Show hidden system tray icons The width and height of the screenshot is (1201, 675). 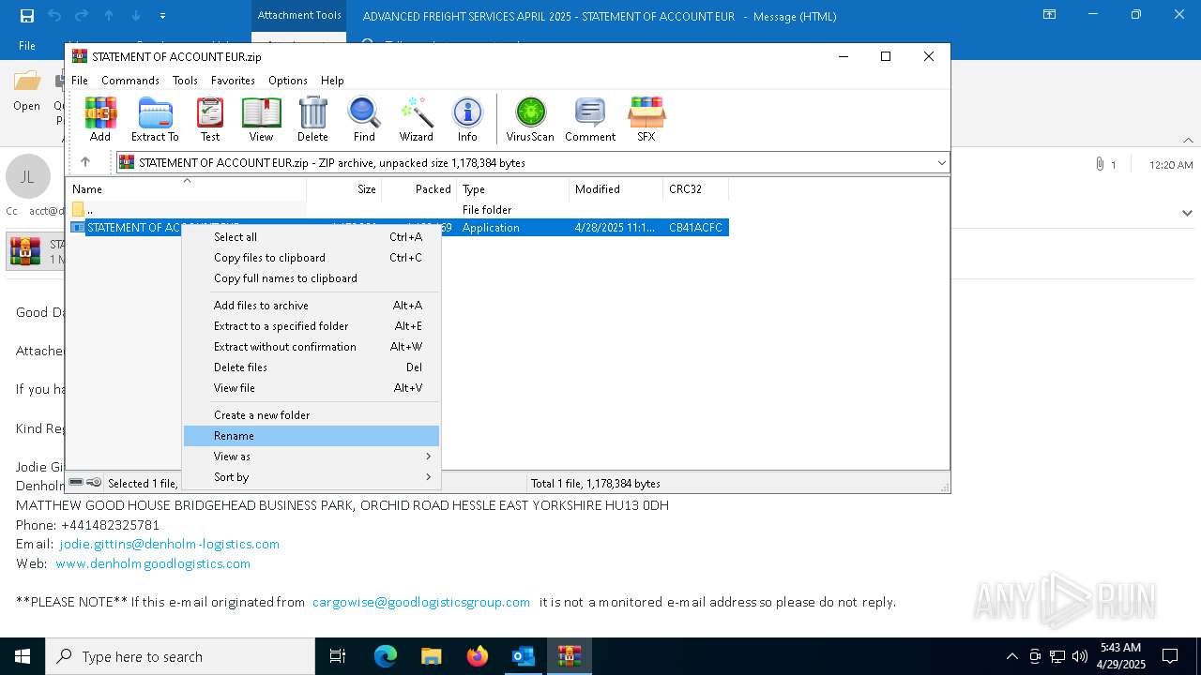point(1011,656)
